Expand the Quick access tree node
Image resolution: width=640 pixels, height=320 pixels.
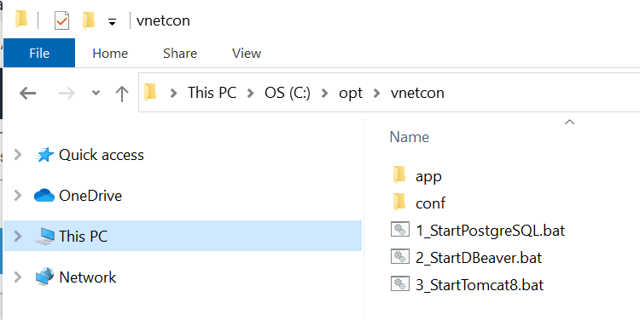tap(18, 155)
